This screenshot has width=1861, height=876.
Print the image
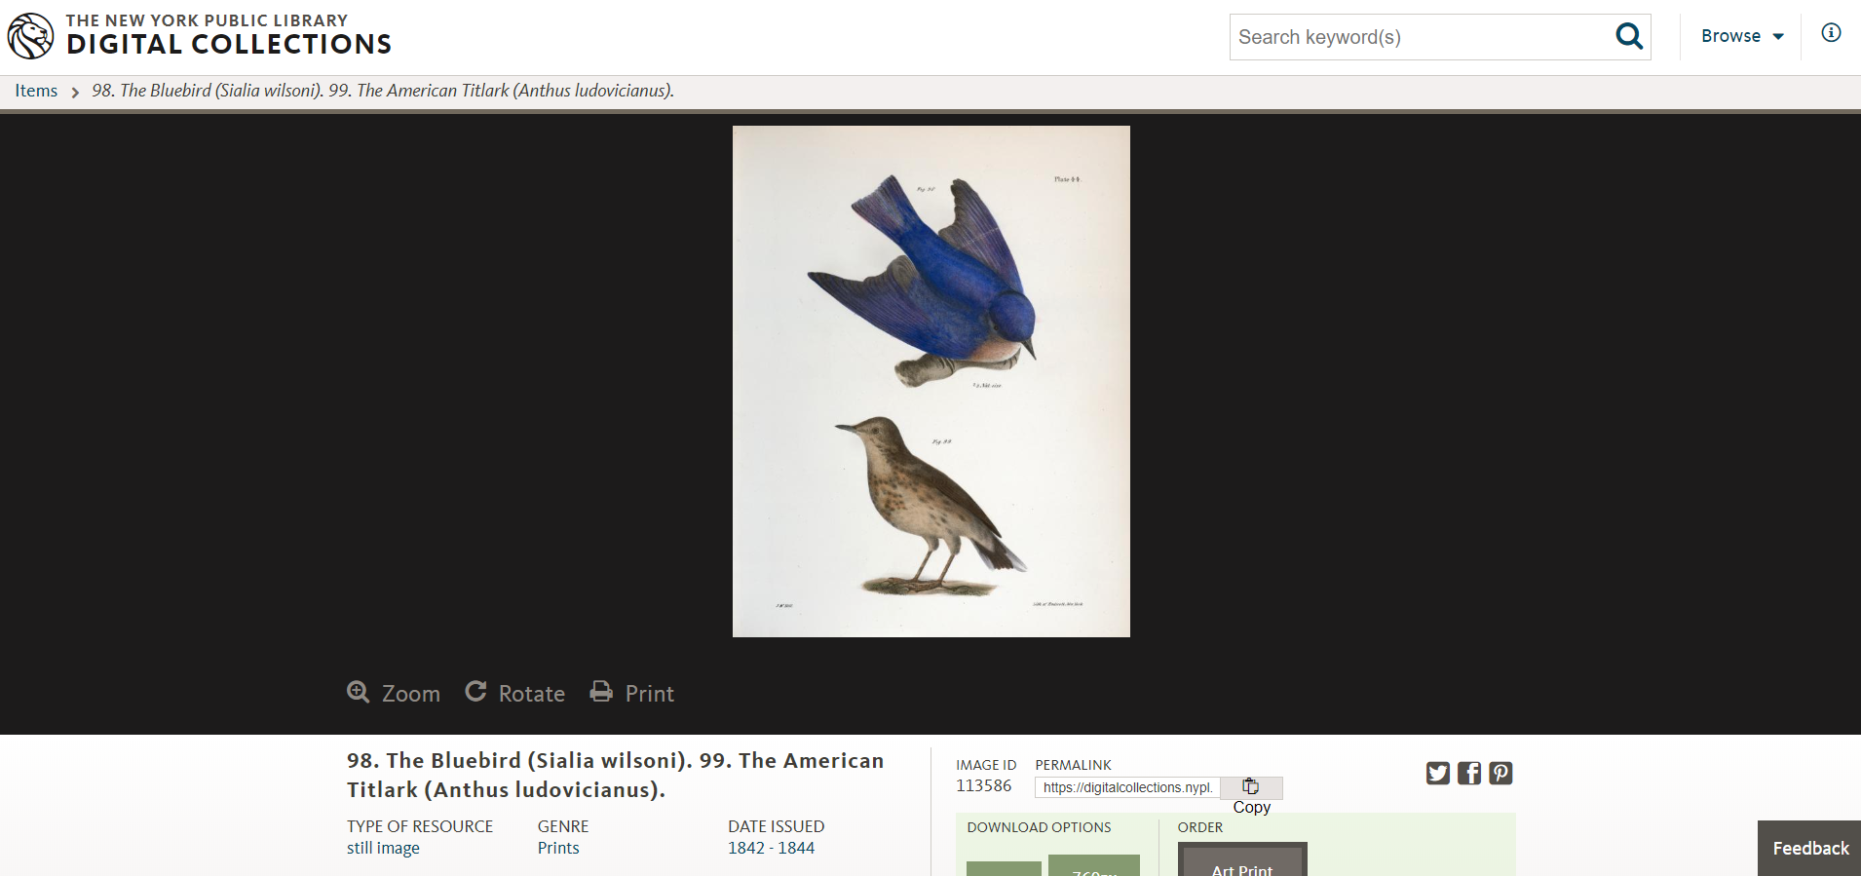coord(632,693)
